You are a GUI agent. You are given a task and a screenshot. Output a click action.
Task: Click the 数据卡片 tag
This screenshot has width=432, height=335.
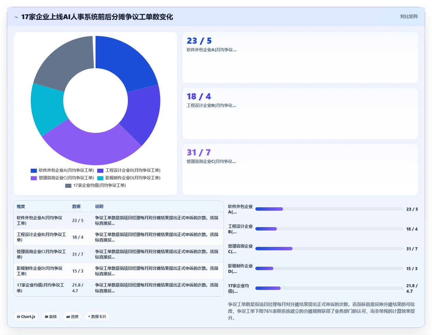click(97, 317)
